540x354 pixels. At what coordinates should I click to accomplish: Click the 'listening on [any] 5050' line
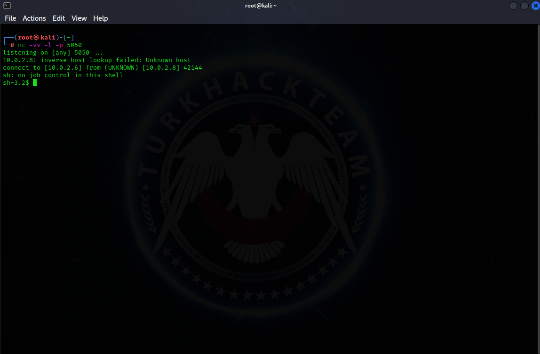(53, 53)
